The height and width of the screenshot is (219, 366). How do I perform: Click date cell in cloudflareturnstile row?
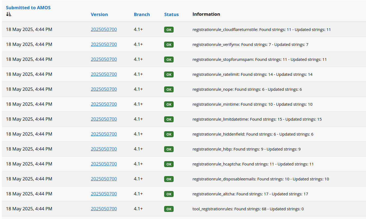point(29,29)
